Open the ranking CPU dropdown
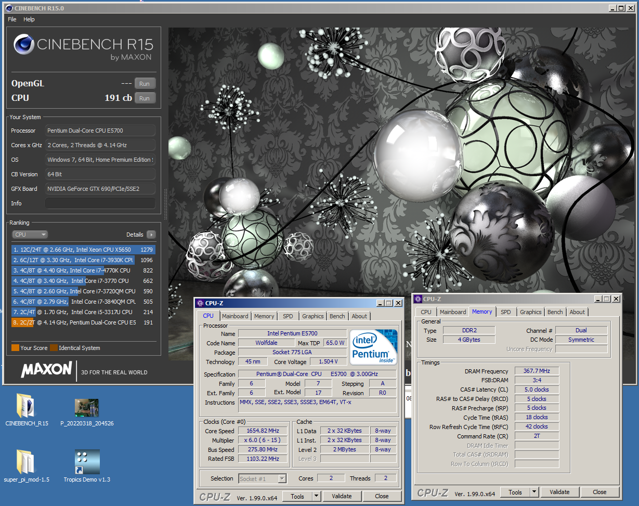The height and width of the screenshot is (506, 639). (x=30, y=235)
